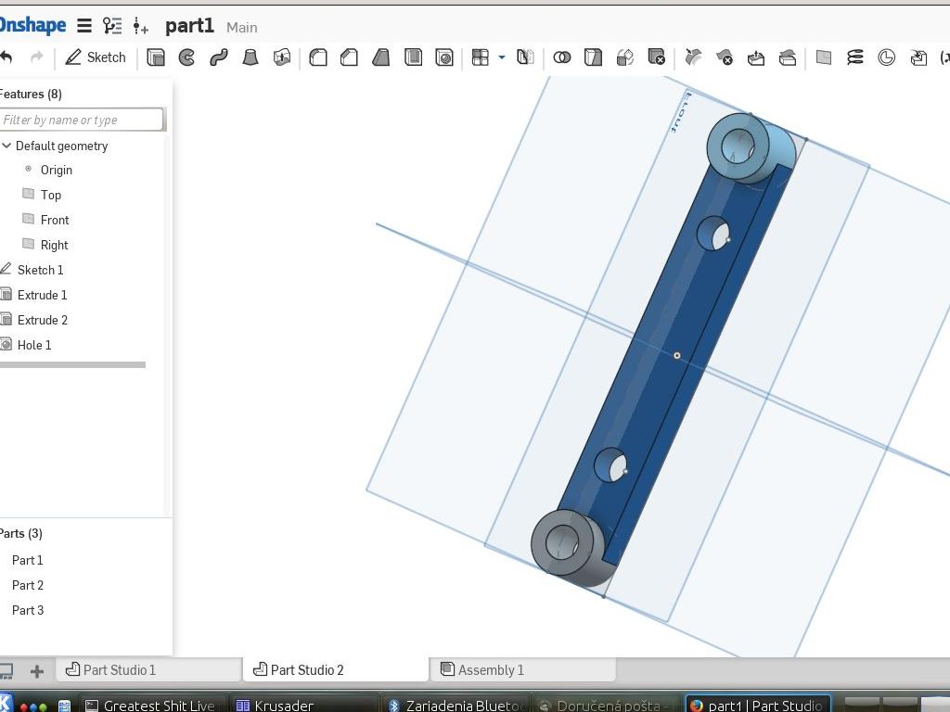Click the Undo arrow
The height and width of the screenshot is (712, 950).
(x=7, y=57)
